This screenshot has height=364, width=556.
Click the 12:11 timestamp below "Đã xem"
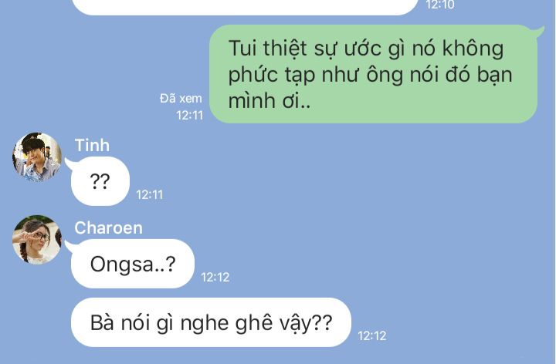click(x=190, y=116)
